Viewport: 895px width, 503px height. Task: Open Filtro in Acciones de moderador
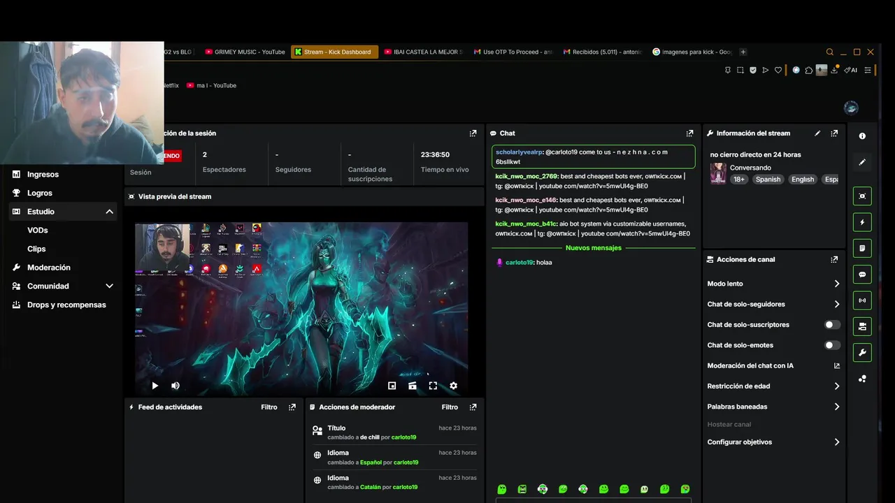450,407
